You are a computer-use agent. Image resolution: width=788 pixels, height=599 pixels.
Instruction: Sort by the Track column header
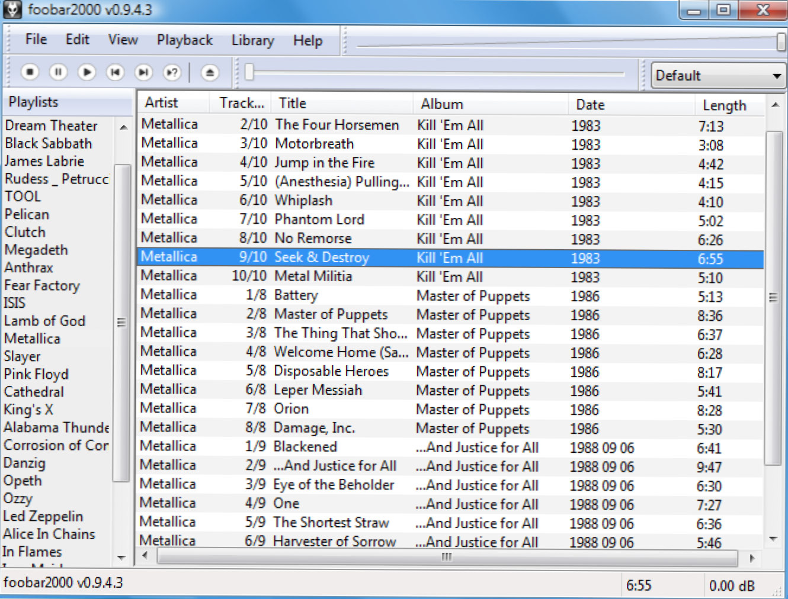tap(240, 102)
